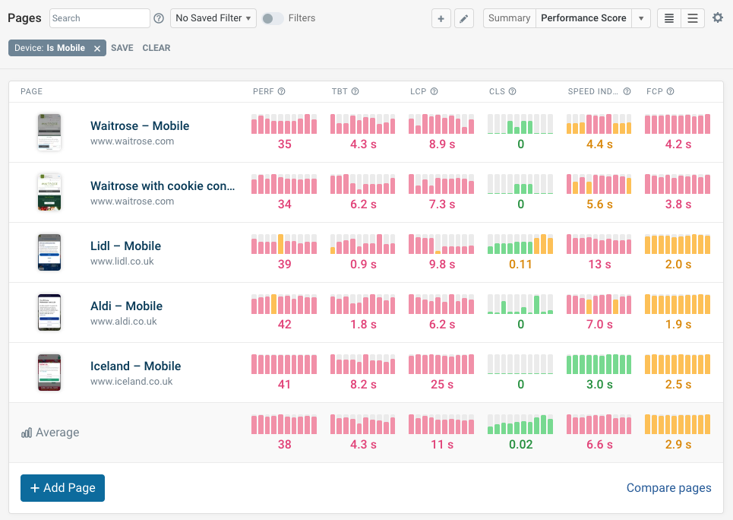This screenshot has width=733, height=520.
Task: Select the Performance Score tab
Action: [583, 18]
